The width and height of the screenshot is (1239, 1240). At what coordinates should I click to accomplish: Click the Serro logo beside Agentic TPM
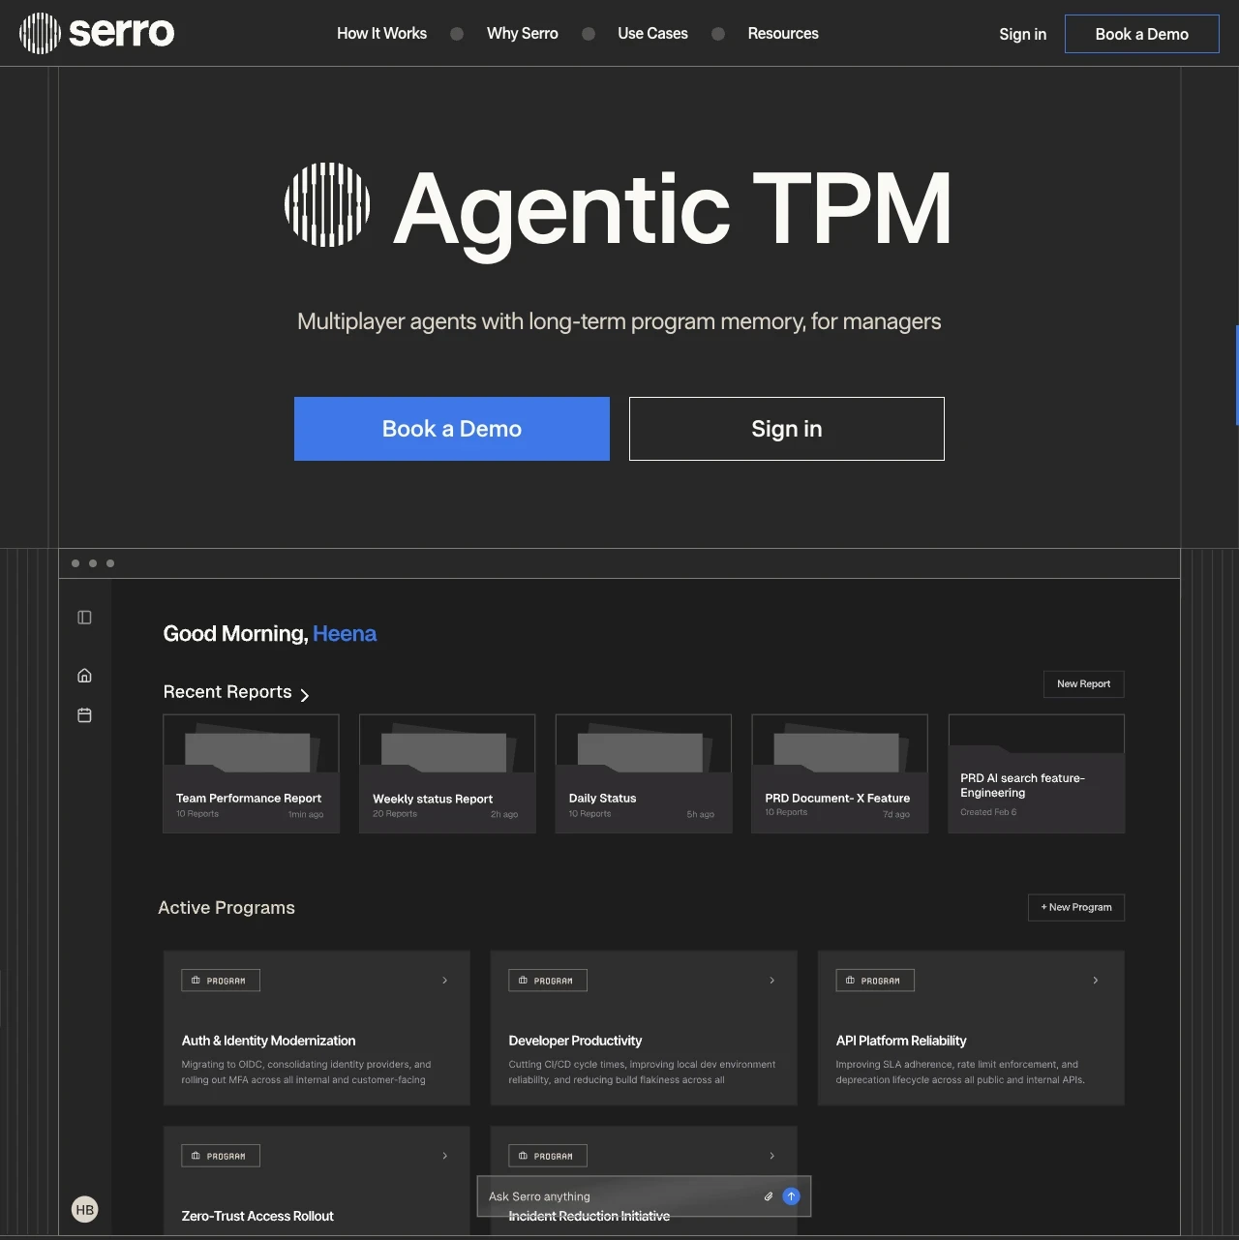click(327, 204)
